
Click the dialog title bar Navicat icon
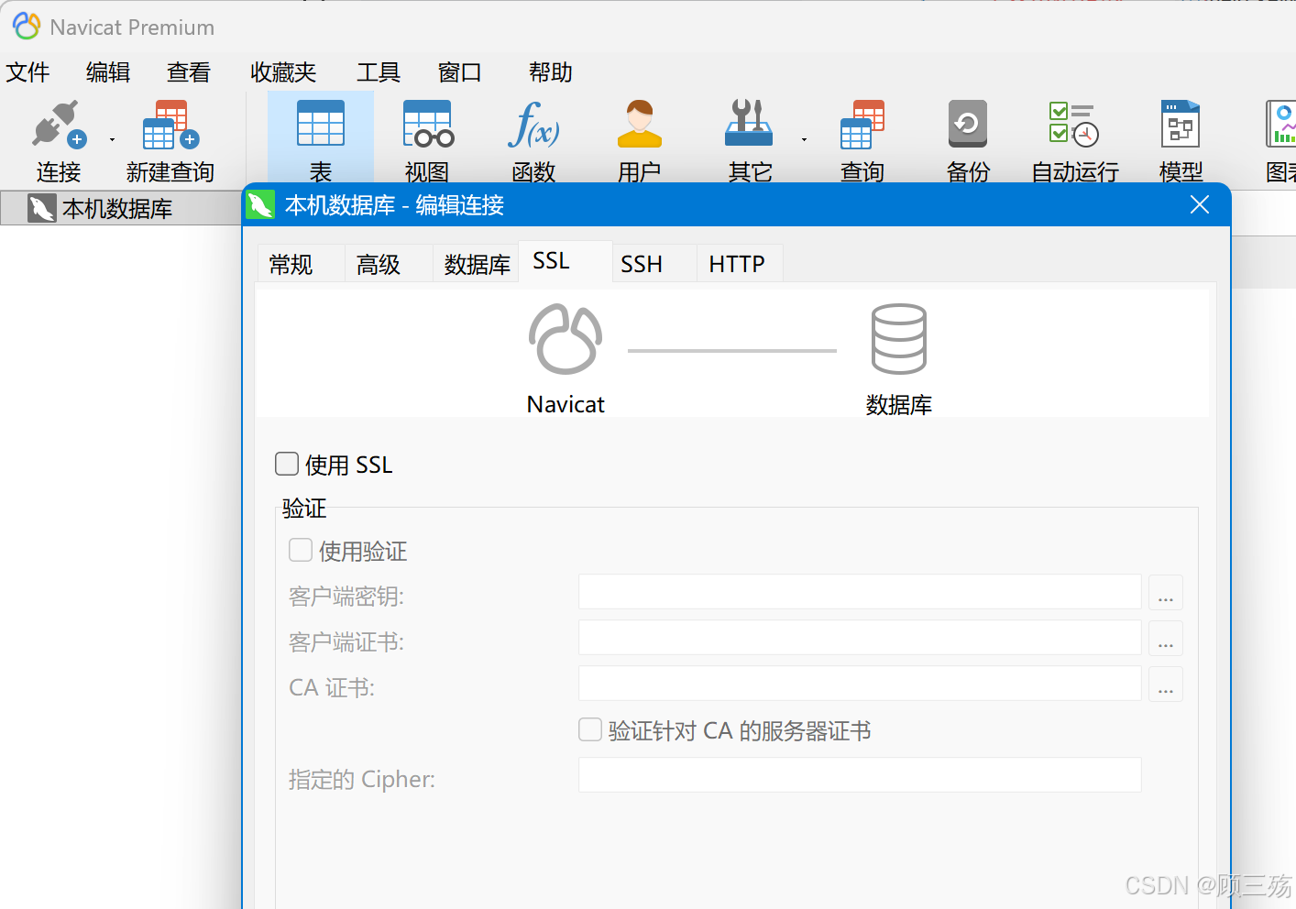[261, 205]
